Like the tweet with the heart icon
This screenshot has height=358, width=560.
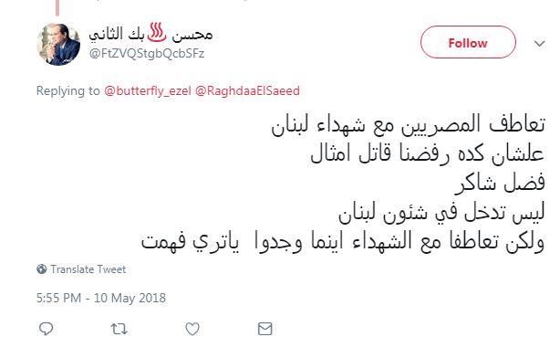click(x=192, y=329)
